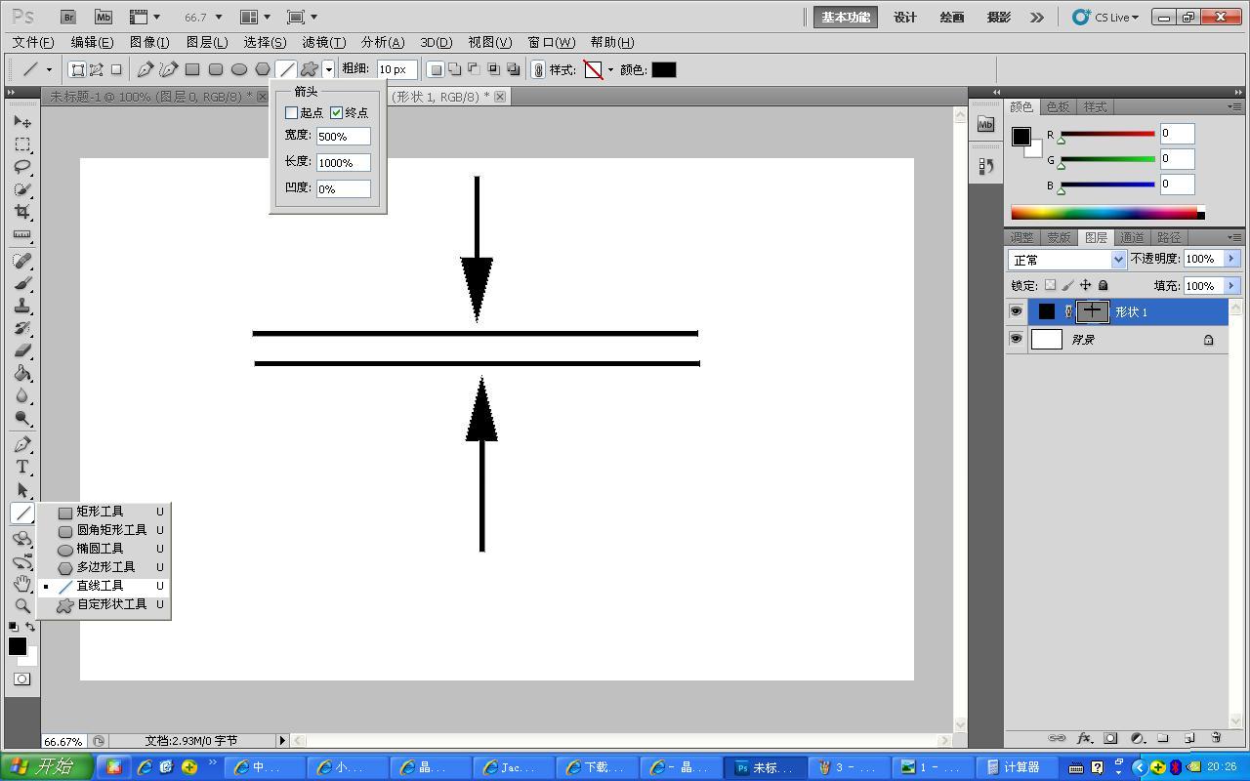Hide the 背景 layer
The width and height of the screenshot is (1250, 781).
pos(1016,339)
